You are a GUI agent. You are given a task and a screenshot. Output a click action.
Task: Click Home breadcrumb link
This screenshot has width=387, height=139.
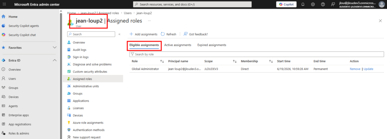tap(71, 13)
